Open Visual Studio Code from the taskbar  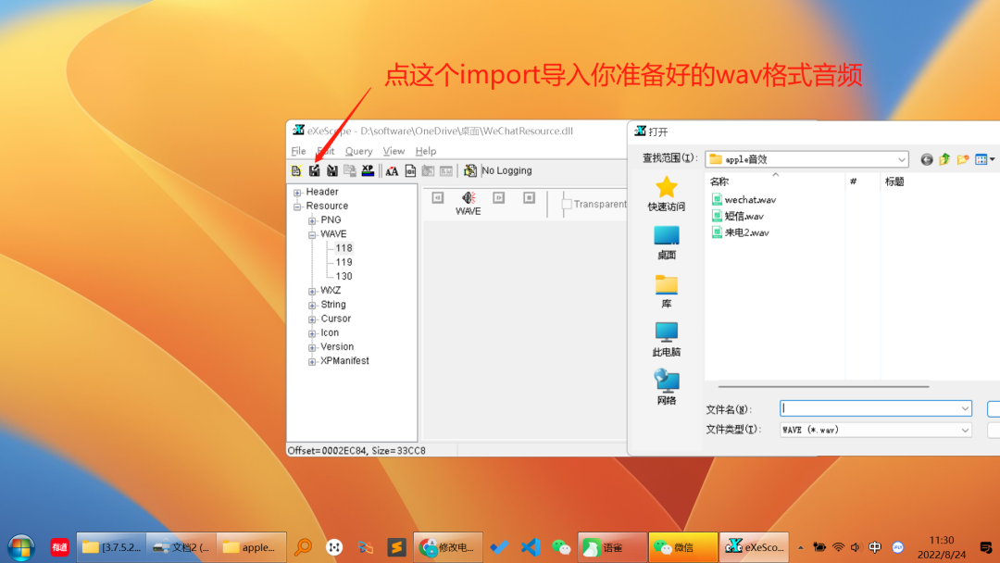point(530,547)
